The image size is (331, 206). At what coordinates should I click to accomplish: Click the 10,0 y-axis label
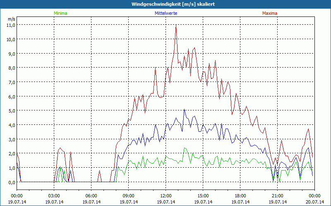point(12,39)
